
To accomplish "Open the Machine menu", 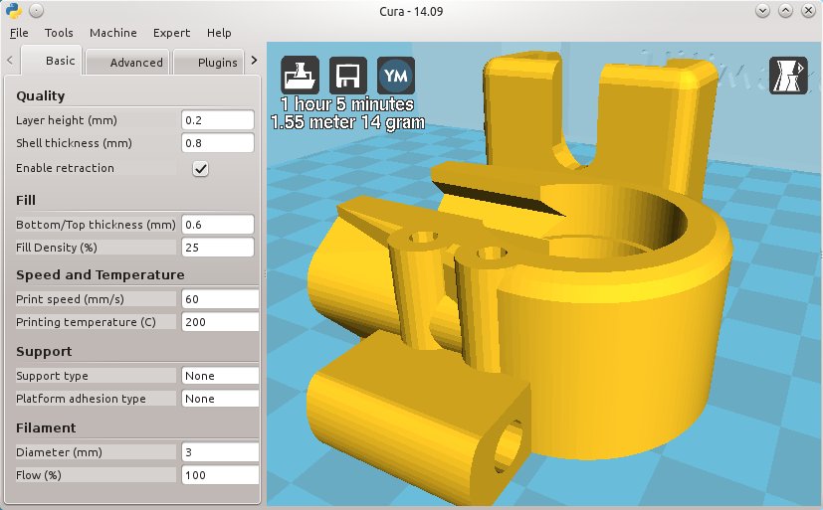I will 112,33.
